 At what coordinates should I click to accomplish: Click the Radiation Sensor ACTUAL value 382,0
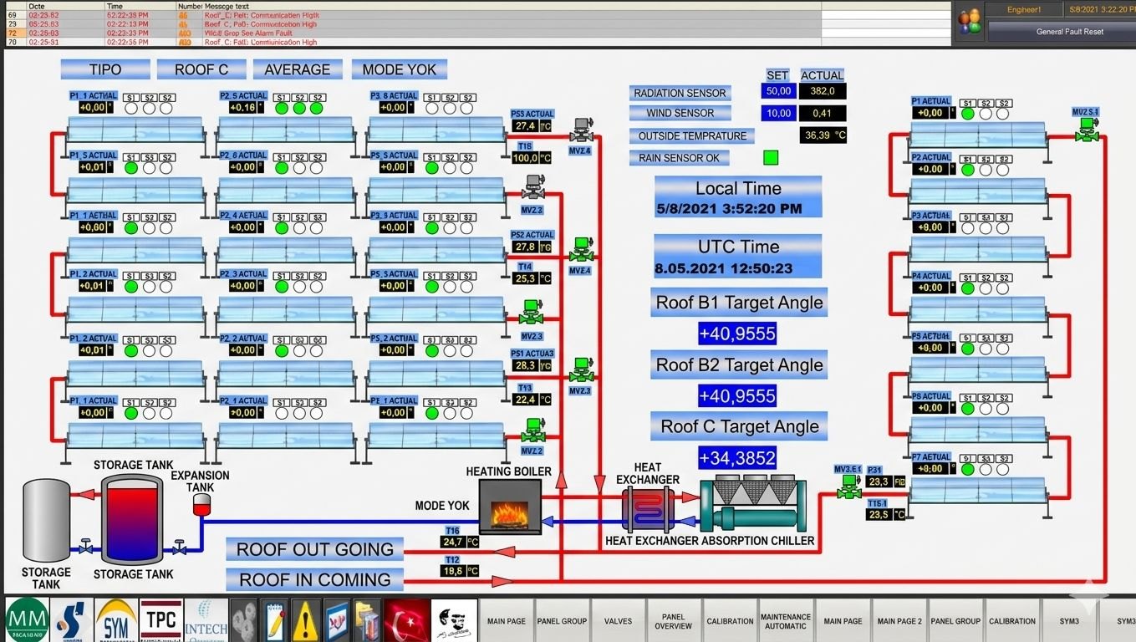[823, 91]
